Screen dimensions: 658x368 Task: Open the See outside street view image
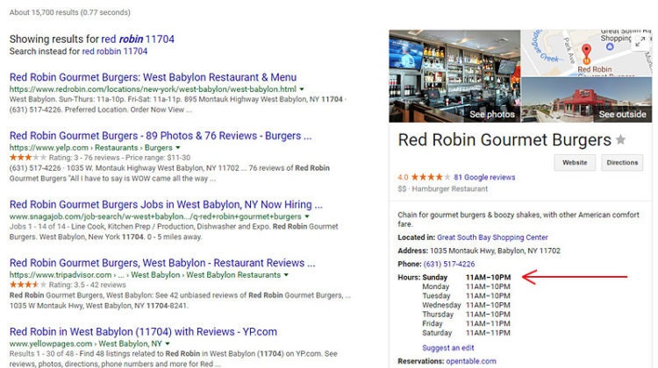588,98
